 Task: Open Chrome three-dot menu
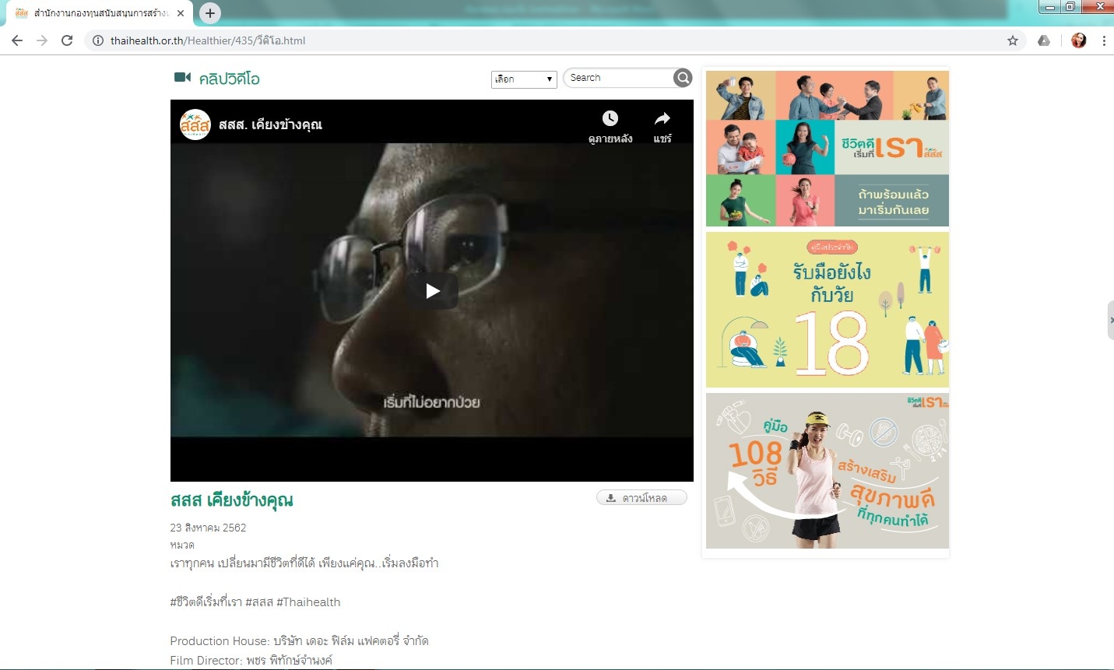coord(1104,40)
